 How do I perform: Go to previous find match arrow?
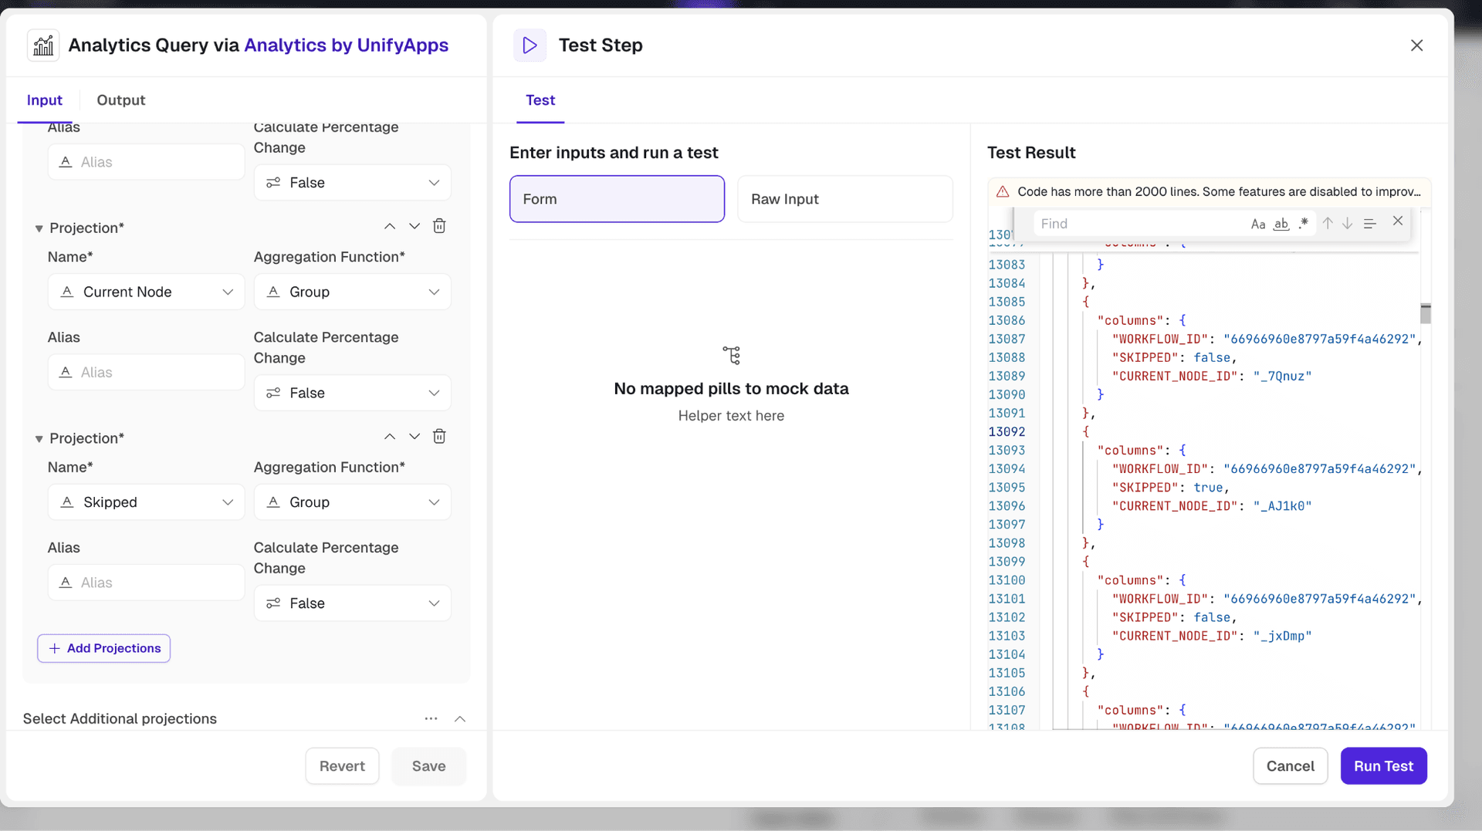1328,224
